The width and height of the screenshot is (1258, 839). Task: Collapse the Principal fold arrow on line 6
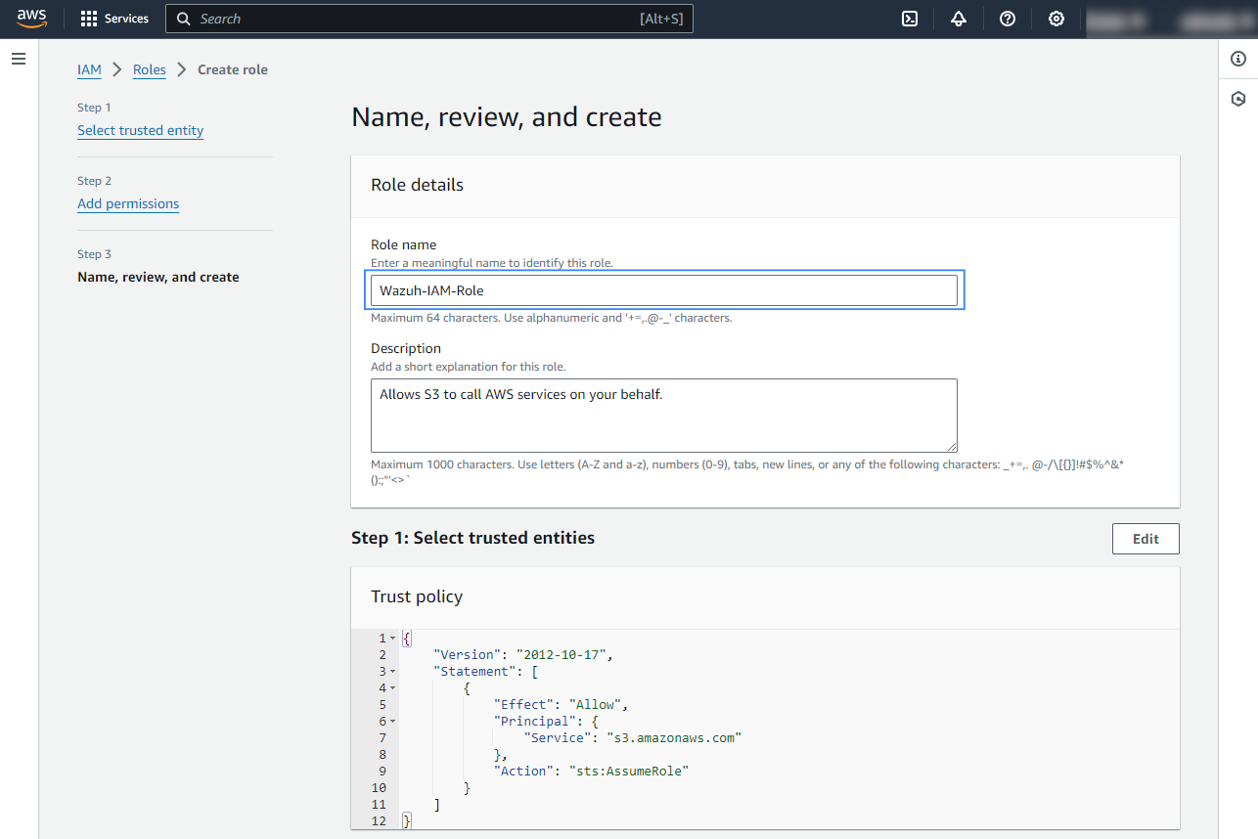coord(393,722)
